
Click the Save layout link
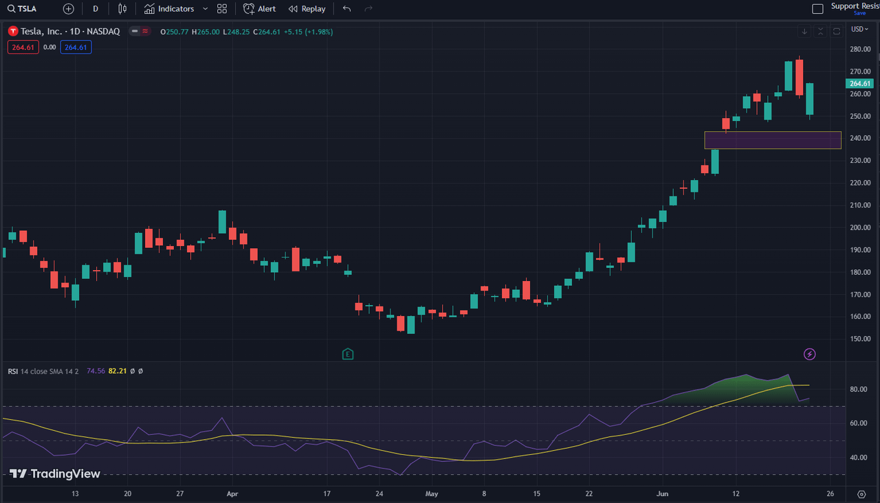point(859,13)
